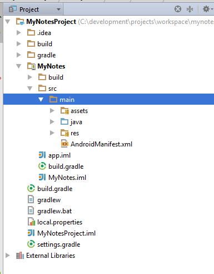Select the main label
Viewport: 214px width, 274px height.
(67, 100)
